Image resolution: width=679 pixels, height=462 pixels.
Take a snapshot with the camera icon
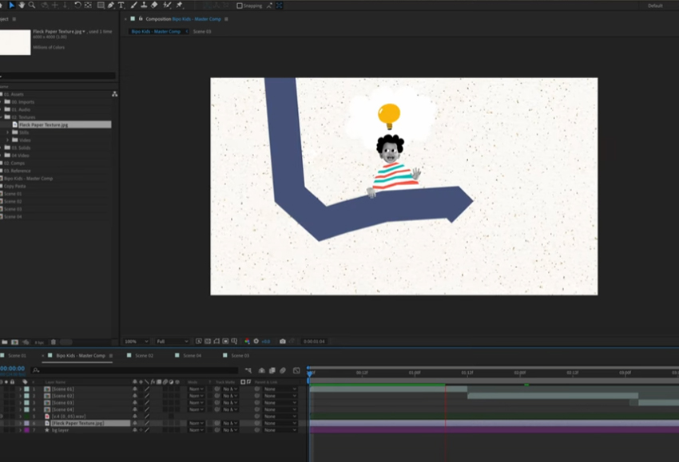(x=282, y=342)
